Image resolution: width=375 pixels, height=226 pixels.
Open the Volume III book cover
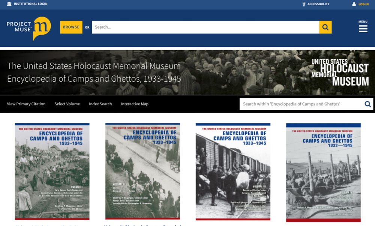[x=233, y=172]
